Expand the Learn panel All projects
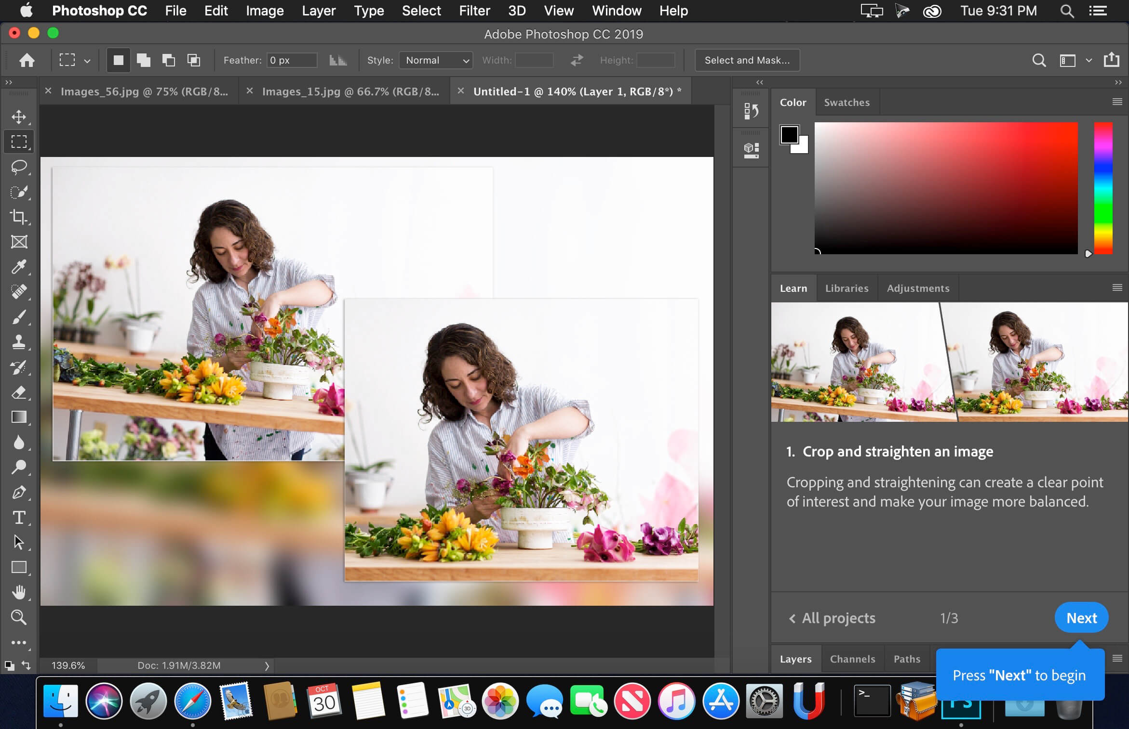Image resolution: width=1129 pixels, height=729 pixels. 832,618
